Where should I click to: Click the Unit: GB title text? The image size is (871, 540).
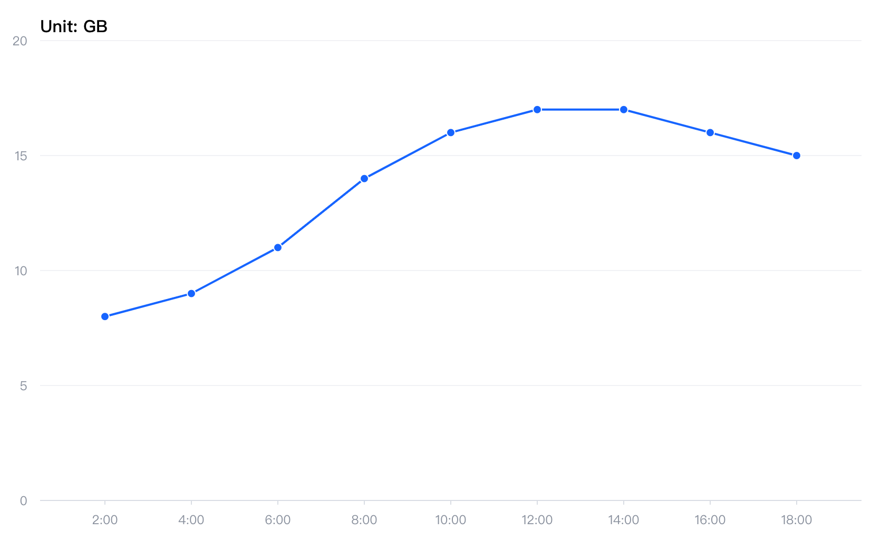pos(74,26)
